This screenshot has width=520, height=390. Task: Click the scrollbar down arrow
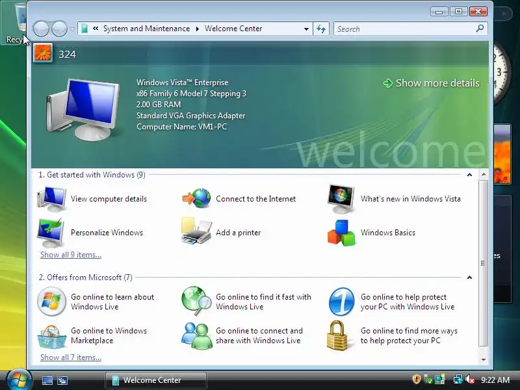point(484,359)
